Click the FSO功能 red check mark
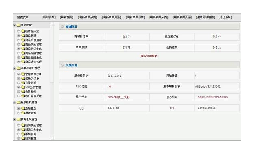Viewport: 254px width, 149px height. click(x=110, y=86)
